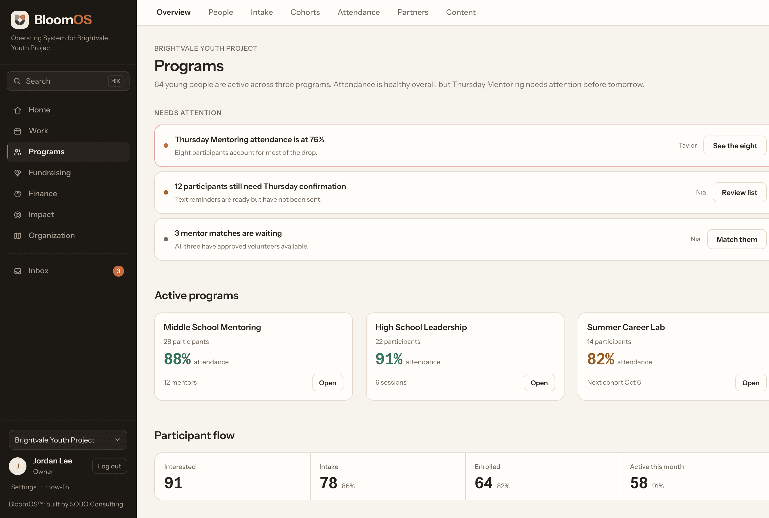
Task: Click the 12 participants still need confirmation title
Action: 260,186
